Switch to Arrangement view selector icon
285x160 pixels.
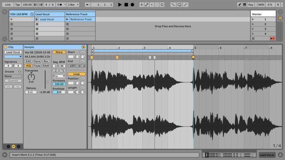pos(280,12)
